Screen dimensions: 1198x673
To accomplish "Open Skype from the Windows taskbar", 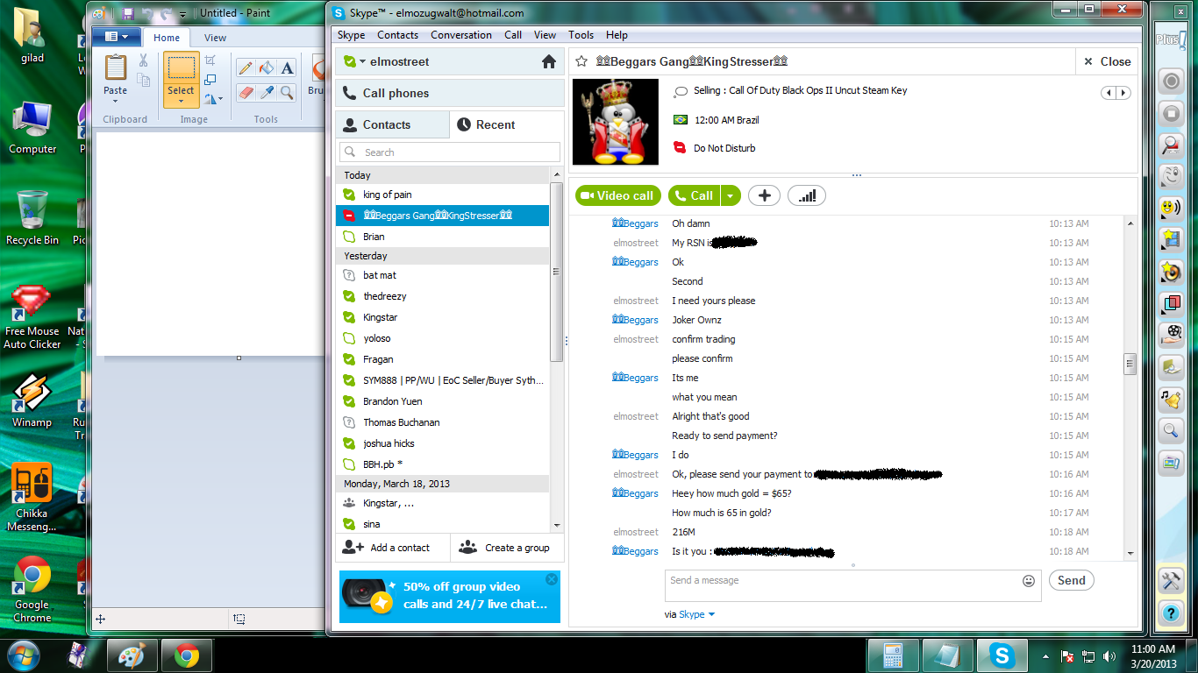I will point(1002,655).
